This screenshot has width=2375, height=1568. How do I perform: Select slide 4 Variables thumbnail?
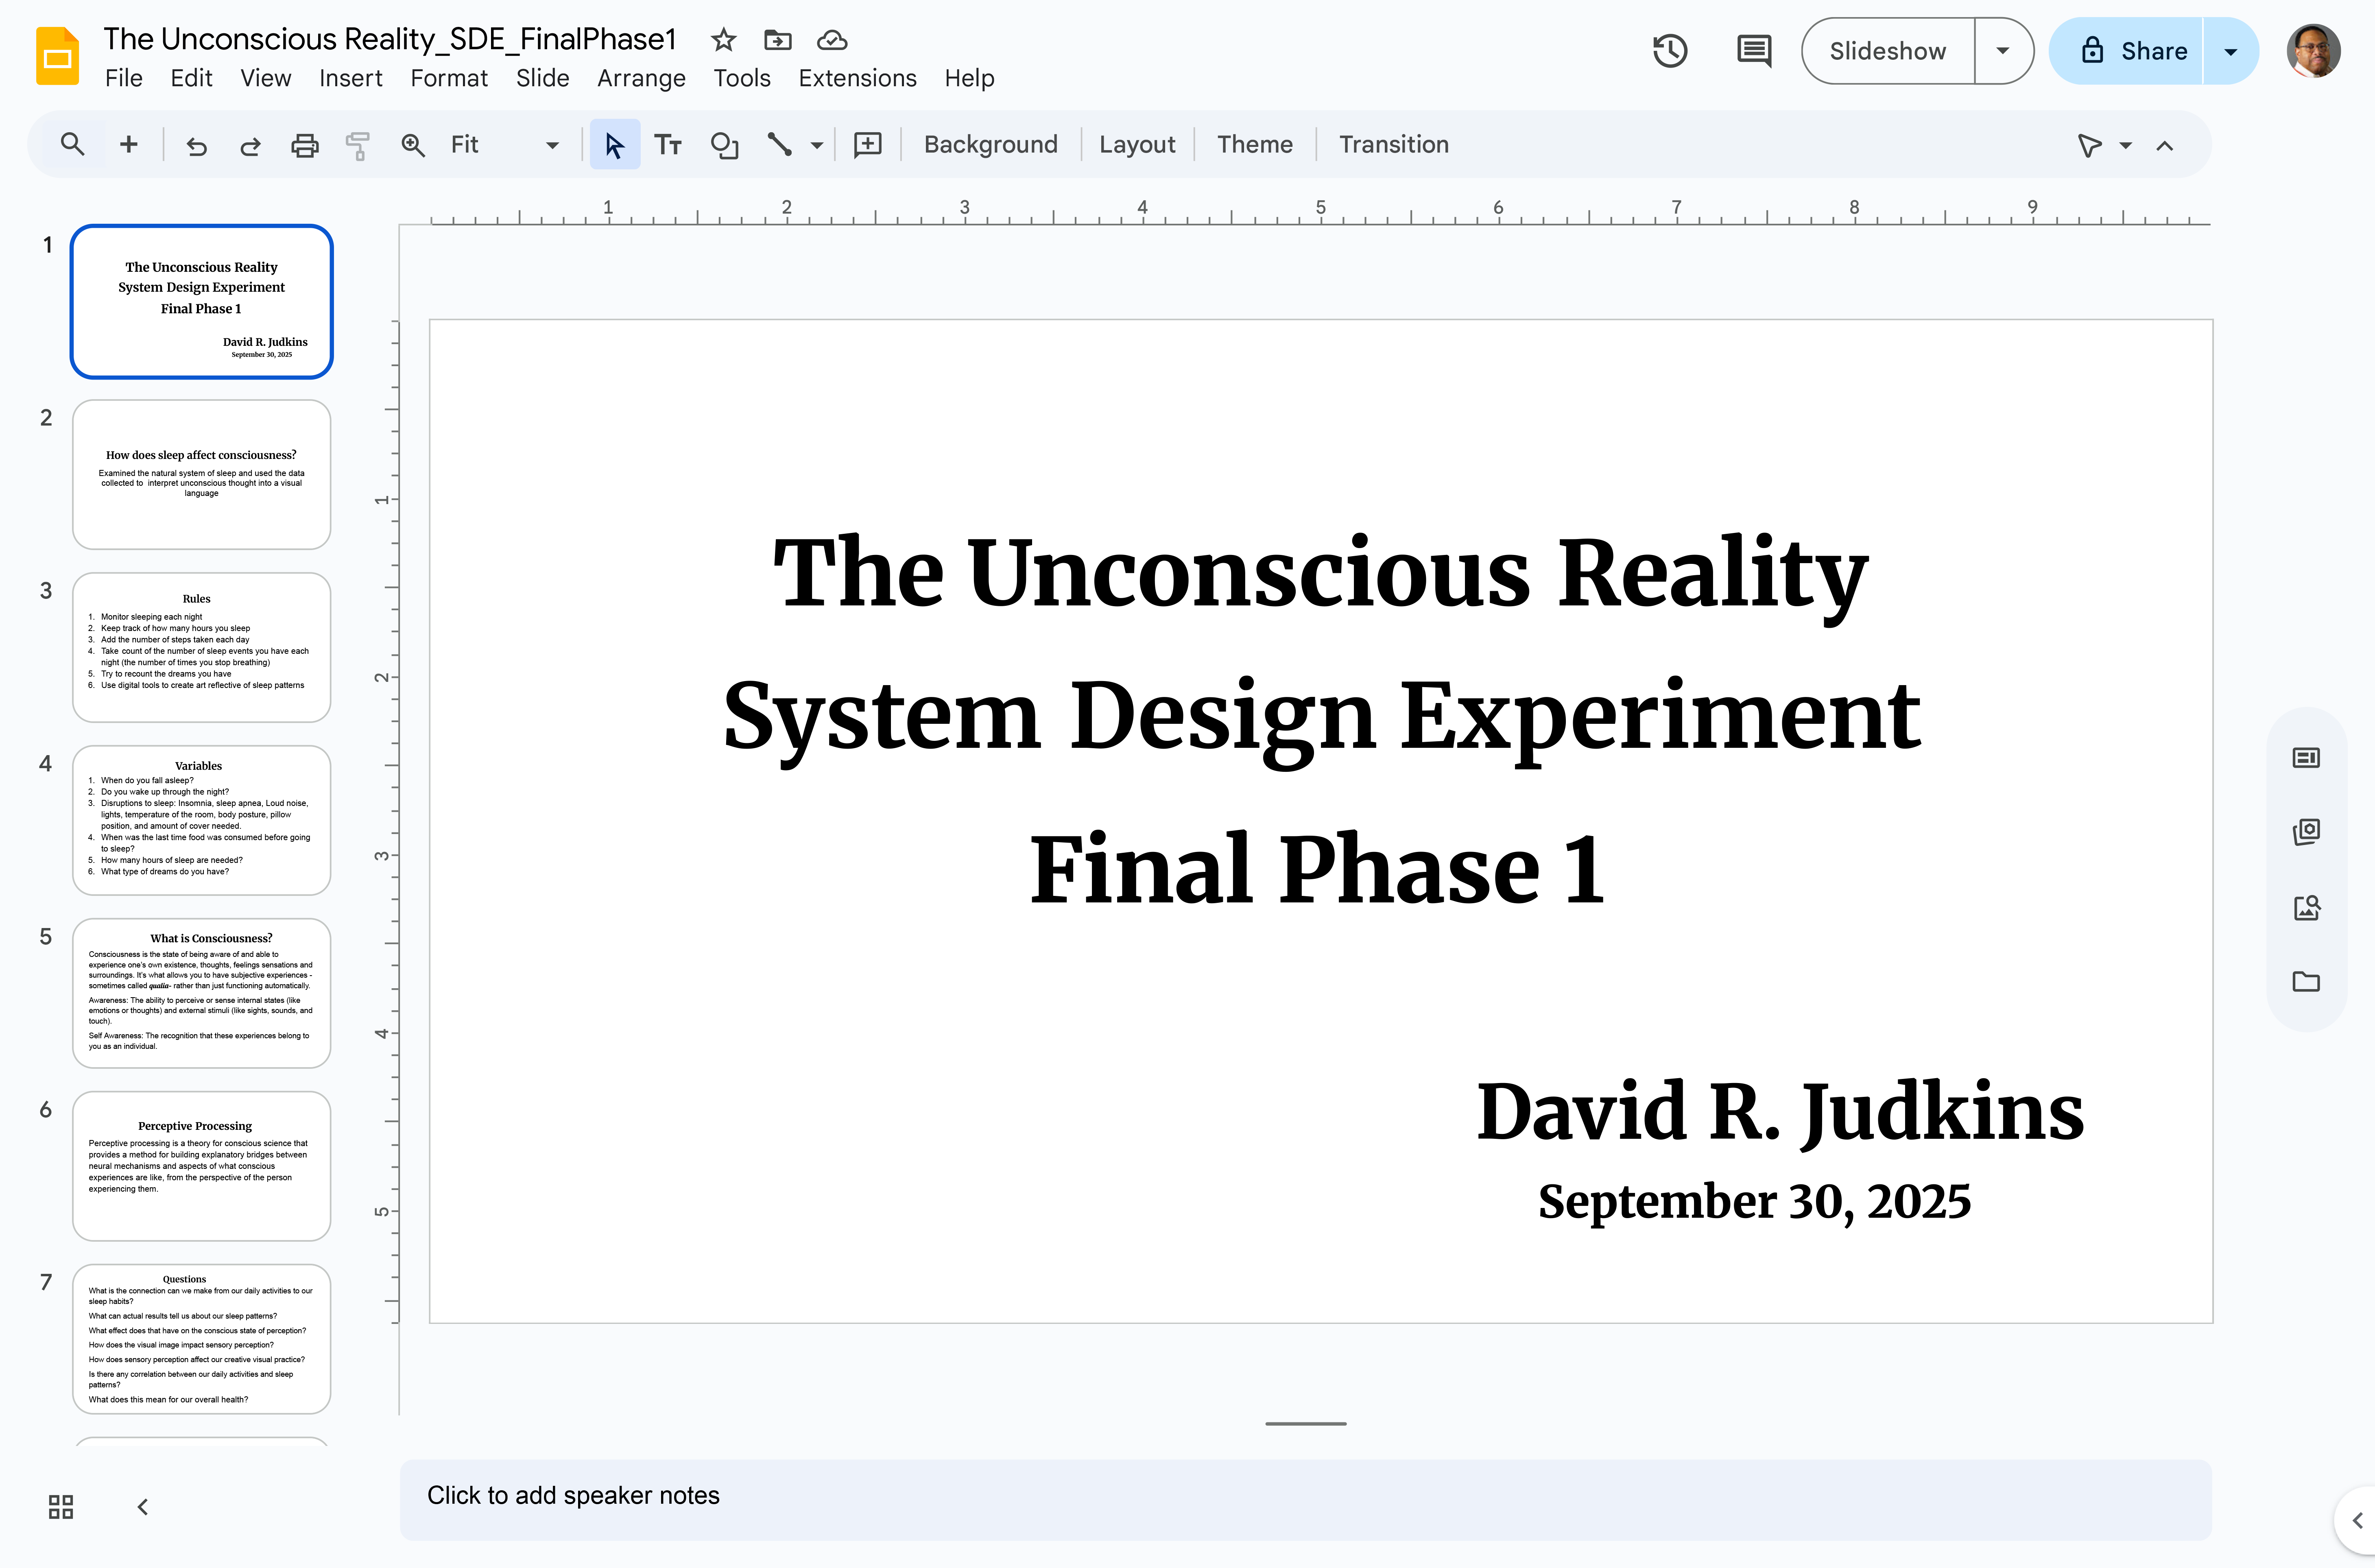click(201, 820)
